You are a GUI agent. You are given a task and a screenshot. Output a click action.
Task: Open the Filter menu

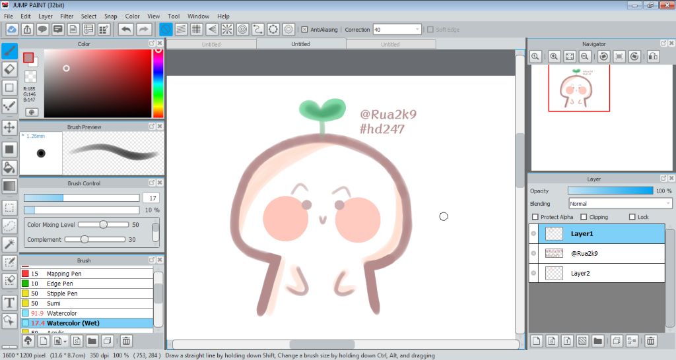[x=67, y=16]
